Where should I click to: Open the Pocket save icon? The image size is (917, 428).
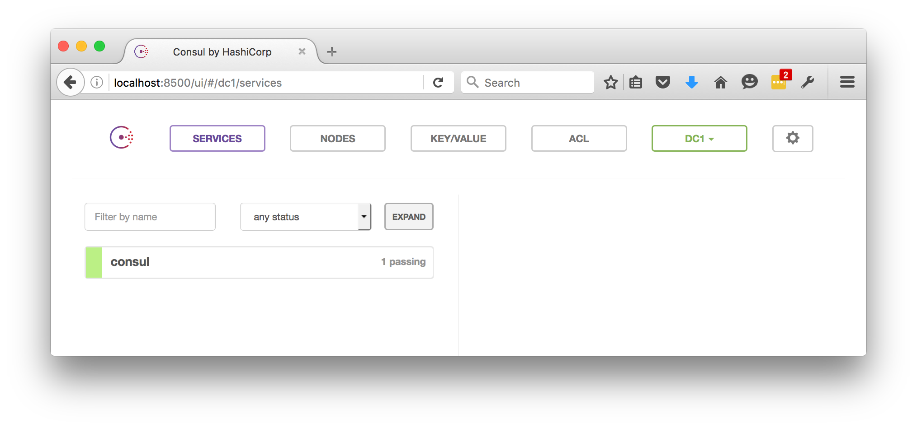coord(662,83)
